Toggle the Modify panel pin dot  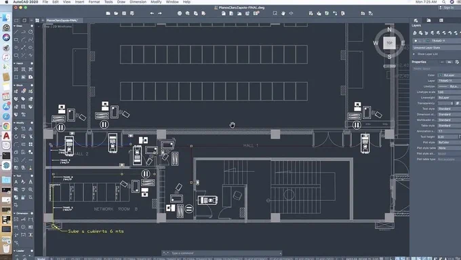point(32,122)
